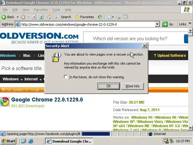193x145 pixels.
Task: Click the '561,803 Downloads' text
Action: pos(28,106)
